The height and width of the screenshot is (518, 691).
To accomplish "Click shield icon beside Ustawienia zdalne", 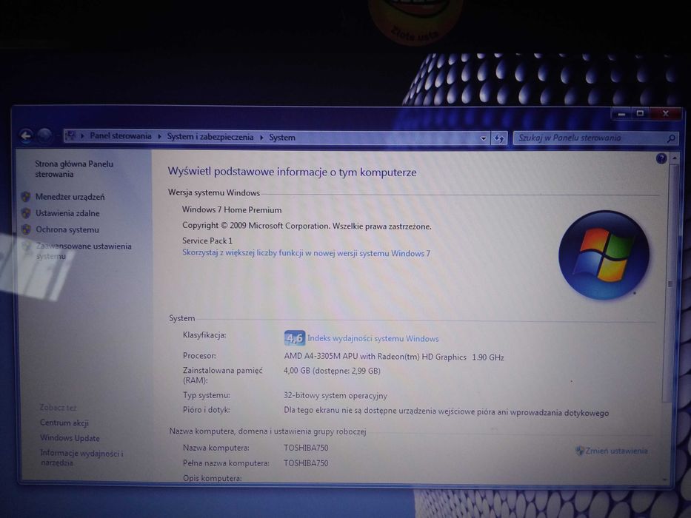I will tap(26, 213).
